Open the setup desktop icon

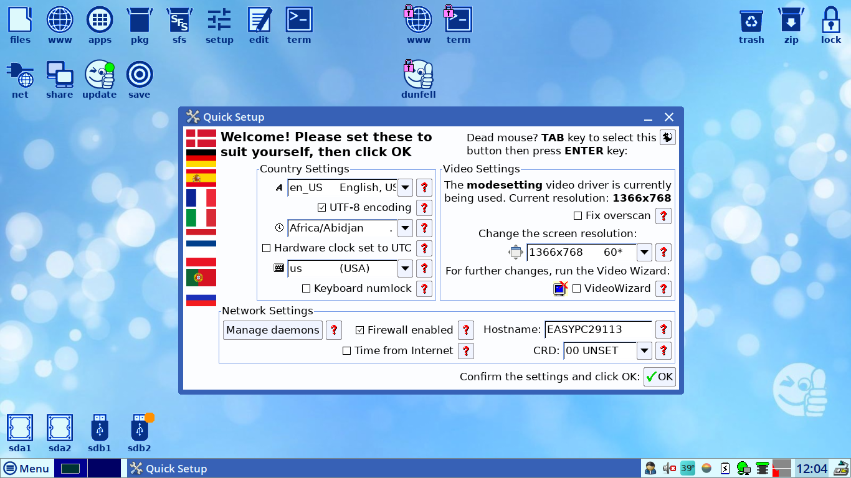point(219,25)
